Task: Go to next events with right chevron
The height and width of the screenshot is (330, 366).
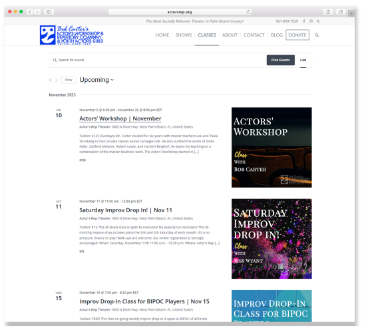Action: [x=57, y=80]
